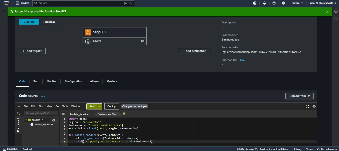339x151 pixels.
Task: Click the Function URL Info link
Action: [242, 60]
